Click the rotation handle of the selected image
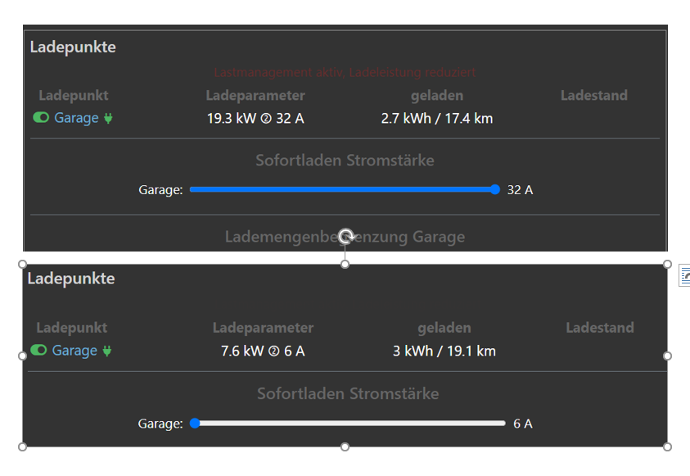690x476 pixels. click(346, 237)
